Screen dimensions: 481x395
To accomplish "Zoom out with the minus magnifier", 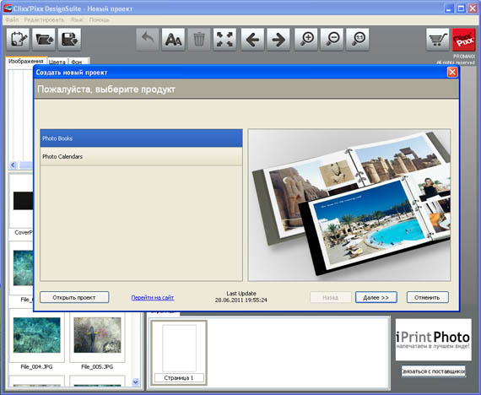I will coord(332,40).
